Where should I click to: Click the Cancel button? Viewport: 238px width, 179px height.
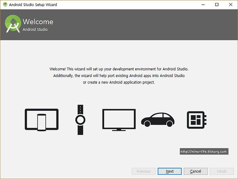click(x=196, y=171)
